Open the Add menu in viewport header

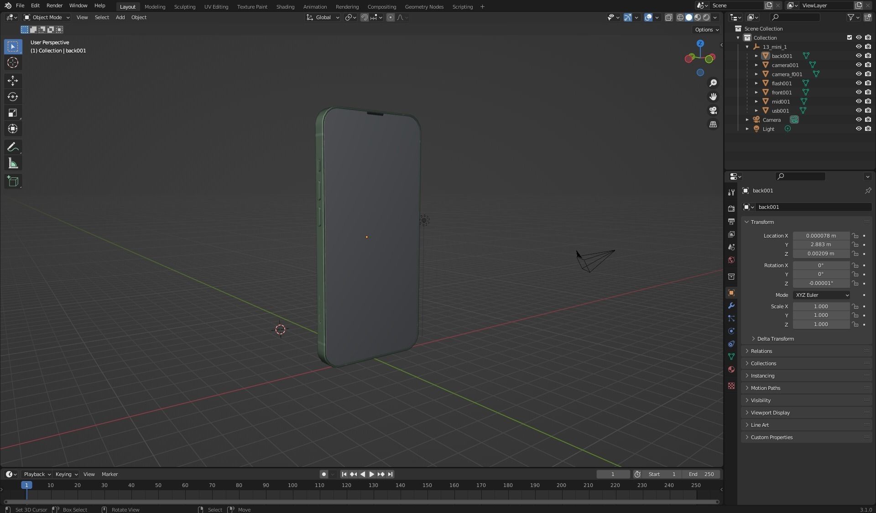pyautogui.click(x=120, y=17)
